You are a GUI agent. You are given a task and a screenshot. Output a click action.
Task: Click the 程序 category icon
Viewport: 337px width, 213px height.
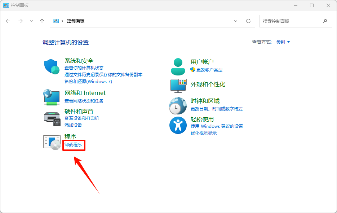coord(51,142)
